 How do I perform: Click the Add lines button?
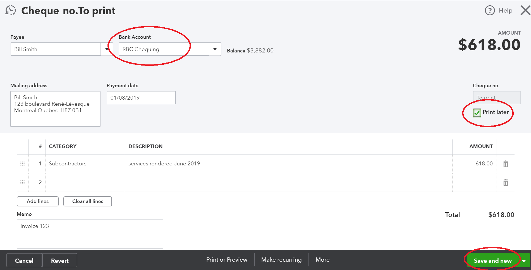tap(38, 201)
